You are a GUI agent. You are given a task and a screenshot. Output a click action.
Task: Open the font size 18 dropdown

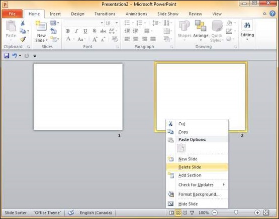click(117, 23)
